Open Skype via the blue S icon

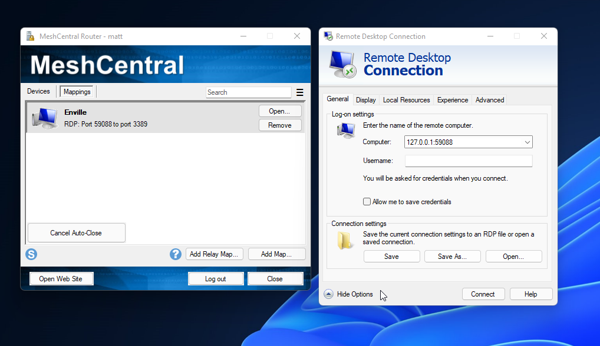[31, 254]
